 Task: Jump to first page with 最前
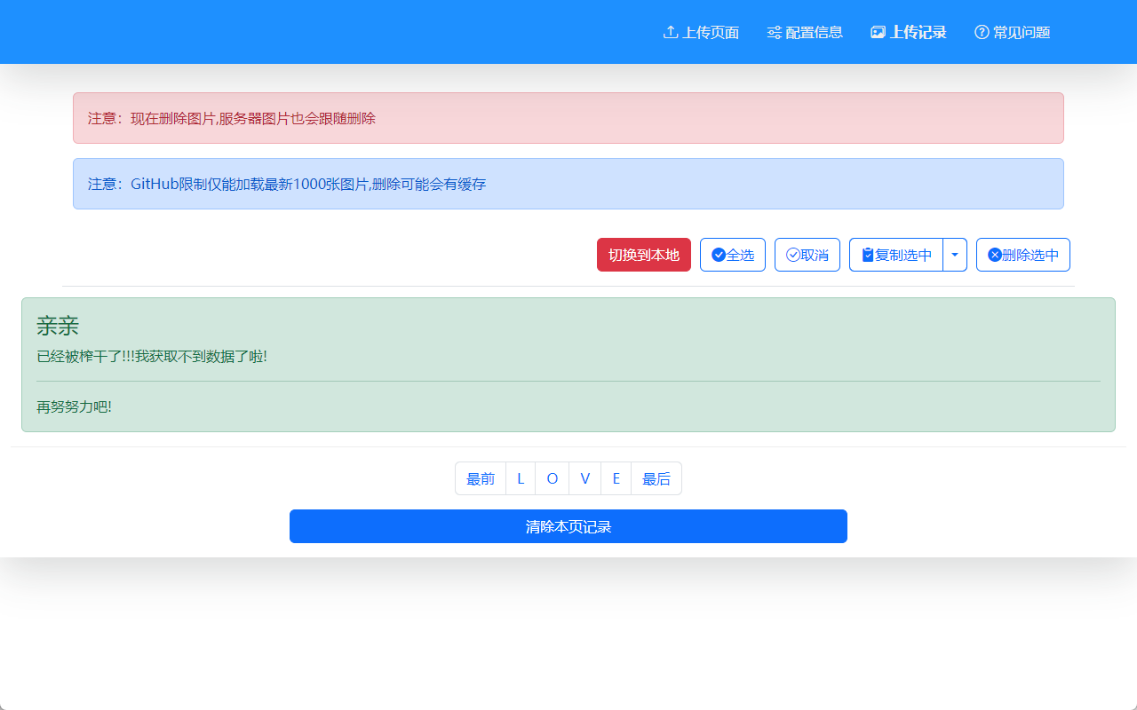(x=481, y=478)
